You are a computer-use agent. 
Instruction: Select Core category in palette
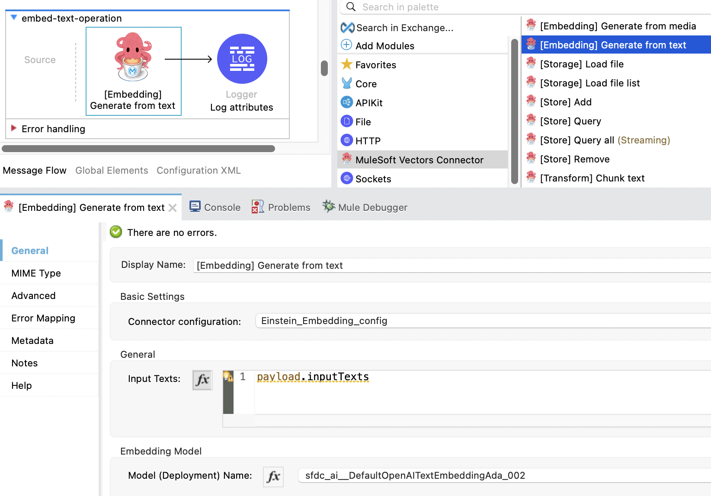coord(366,84)
